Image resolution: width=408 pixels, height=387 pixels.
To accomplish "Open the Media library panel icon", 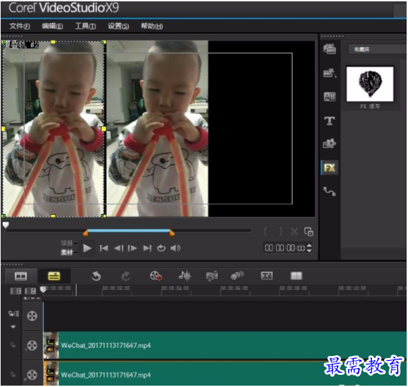I will point(330,49).
